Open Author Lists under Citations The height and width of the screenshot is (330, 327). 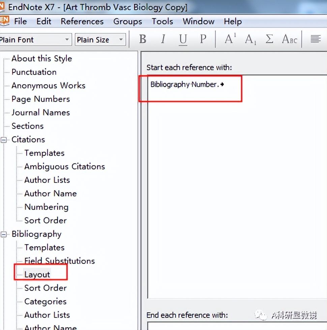[47, 180]
